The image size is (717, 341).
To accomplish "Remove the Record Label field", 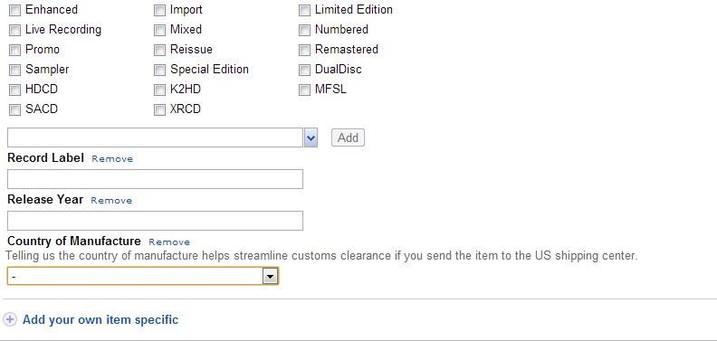I will (x=112, y=159).
